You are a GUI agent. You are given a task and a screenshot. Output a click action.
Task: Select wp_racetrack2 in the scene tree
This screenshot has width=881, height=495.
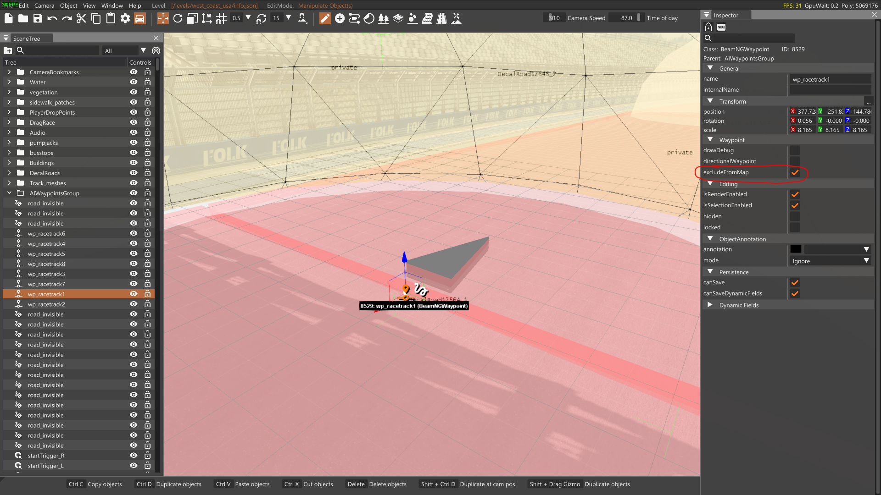tap(46, 304)
